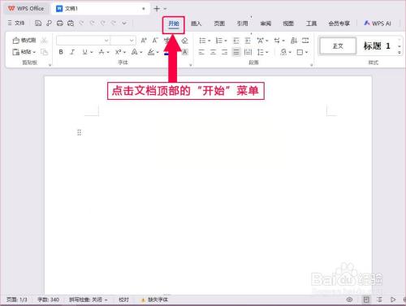Click the Save icon in quick access toolbar
The width and height of the screenshot is (406, 306).
click(x=38, y=24)
